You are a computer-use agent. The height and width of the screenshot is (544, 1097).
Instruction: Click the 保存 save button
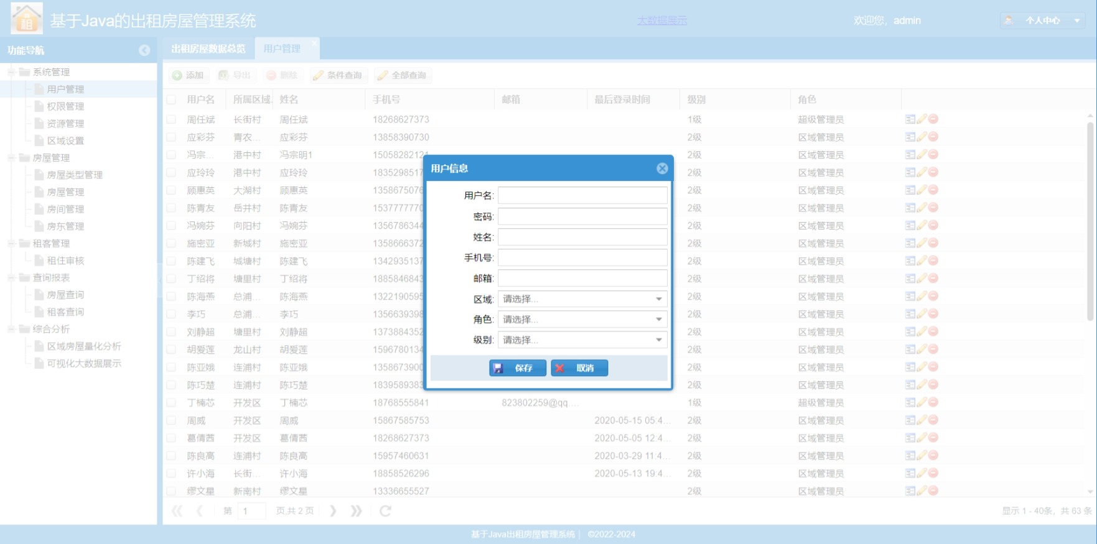pos(518,368)
